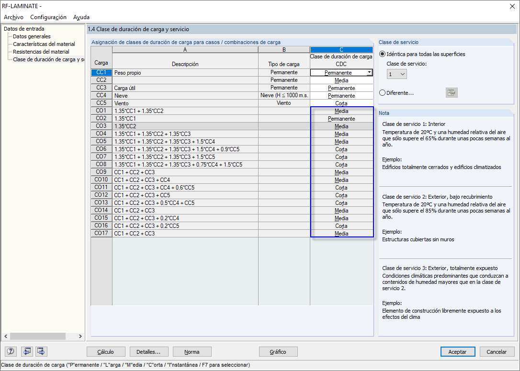Select "Idéntica para todas las superficies" option

pos(383,54)
